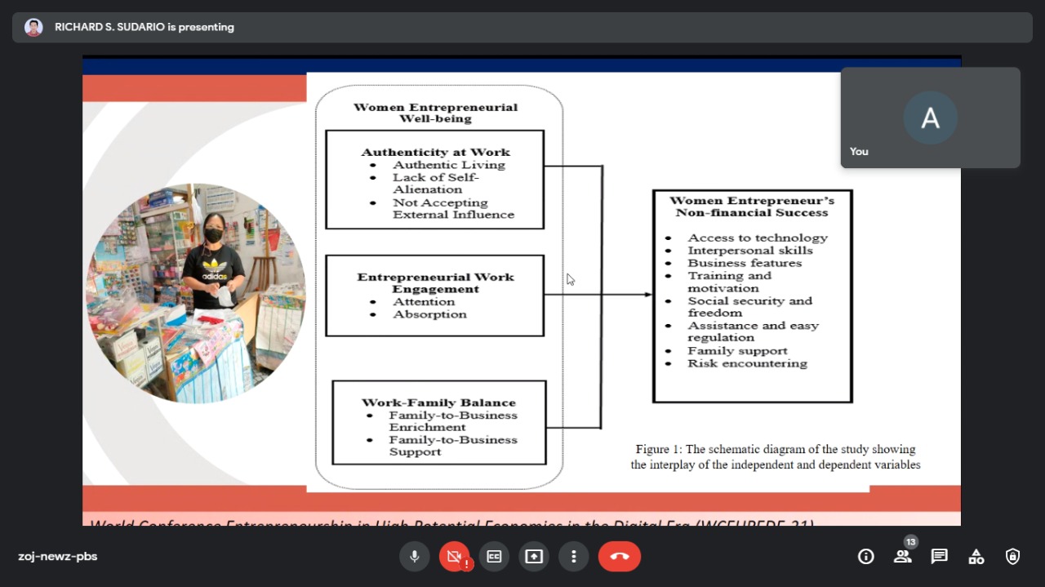This screenshot has width=1045, height=587.
Task: Click the shopkeeper photo on the slide
Action: [196, 293]
